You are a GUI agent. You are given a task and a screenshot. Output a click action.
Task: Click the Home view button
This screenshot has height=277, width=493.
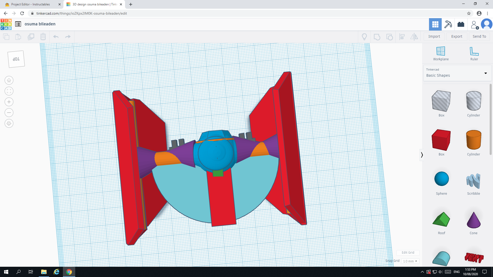(9, 80)
